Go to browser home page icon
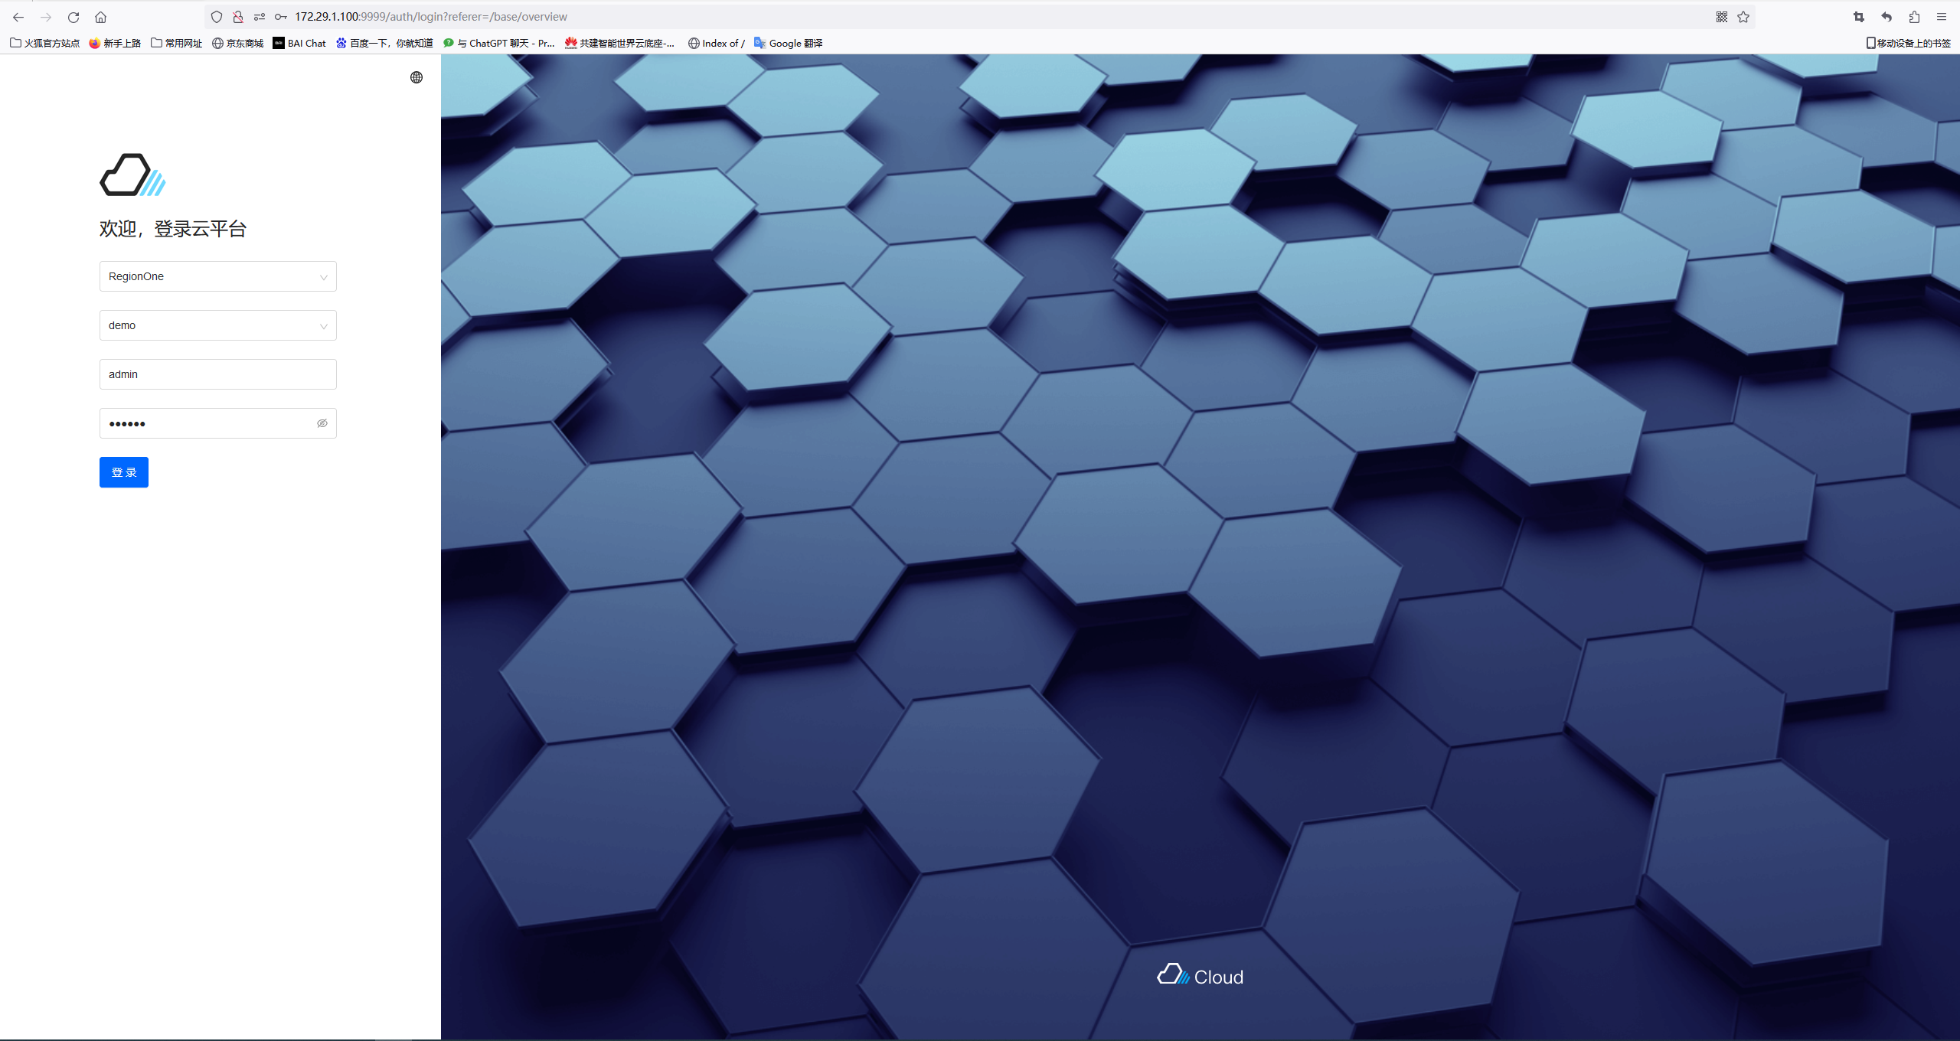This screenshot has width=1960, height=1041. 100,17
